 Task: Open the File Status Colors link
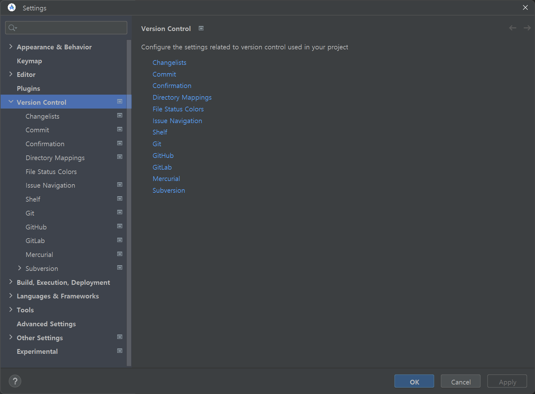coord(178,109)
